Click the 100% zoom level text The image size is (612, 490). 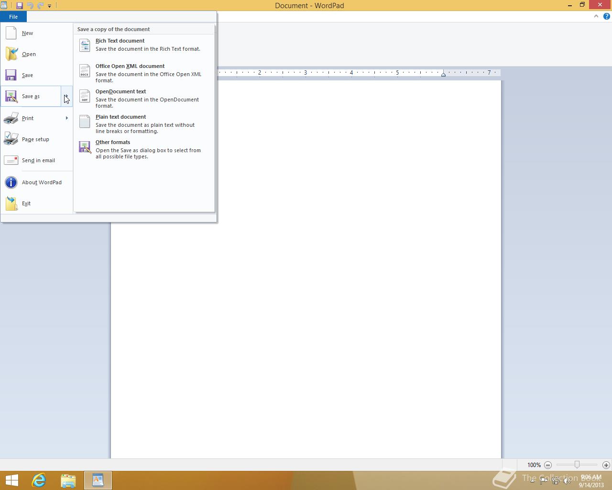(534, 465)
